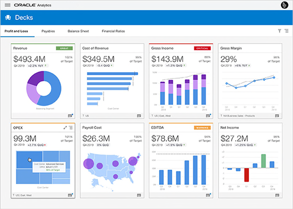The image size is (293, 209).
Task: Click the Payroll Cost card title
Action: (92, 128)
